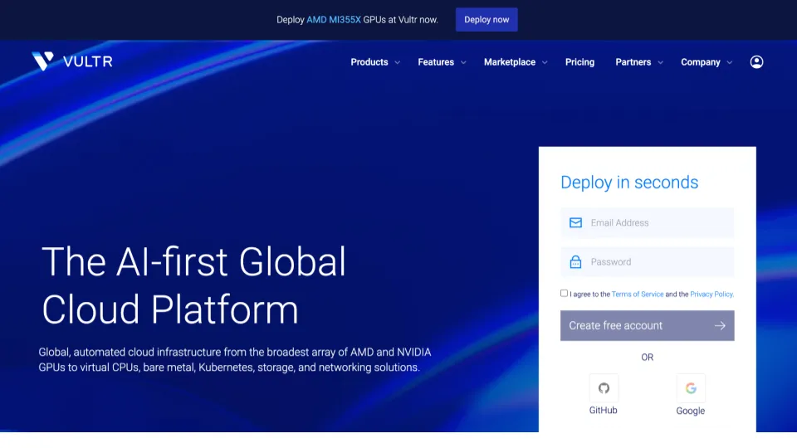Open the Marketplace dropdown
The height and width of the screenshot is (448, 797).
515,62
